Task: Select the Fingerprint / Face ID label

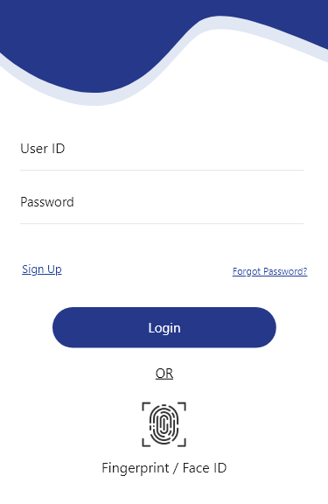Action: coord(164,468)
